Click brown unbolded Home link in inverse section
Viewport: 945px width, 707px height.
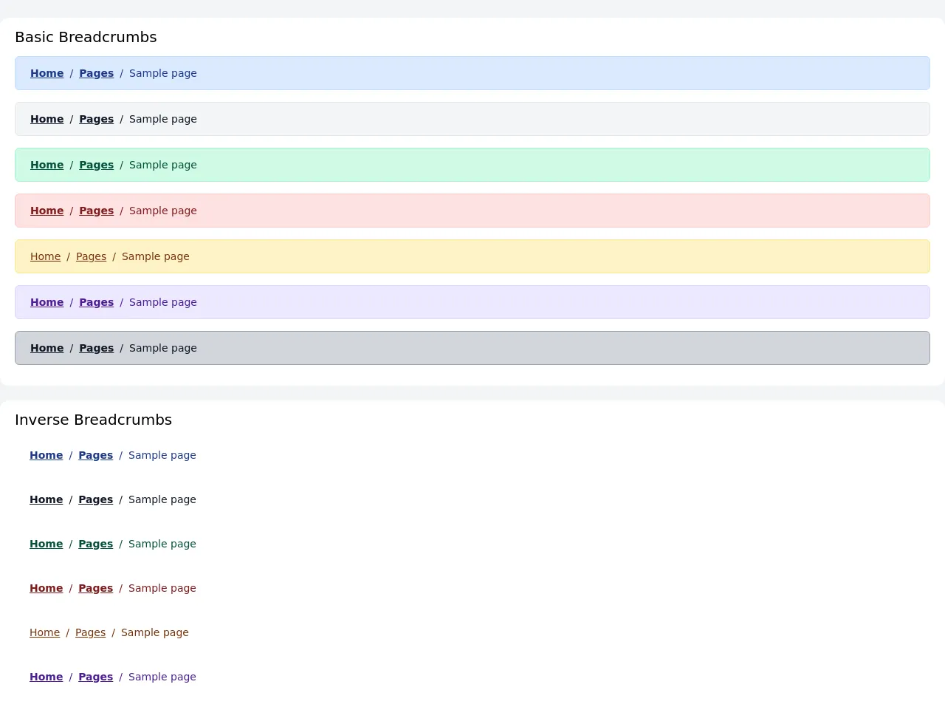(x=44, y=632)
